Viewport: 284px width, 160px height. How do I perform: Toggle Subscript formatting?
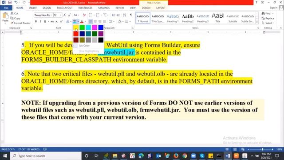pos(57,22)
